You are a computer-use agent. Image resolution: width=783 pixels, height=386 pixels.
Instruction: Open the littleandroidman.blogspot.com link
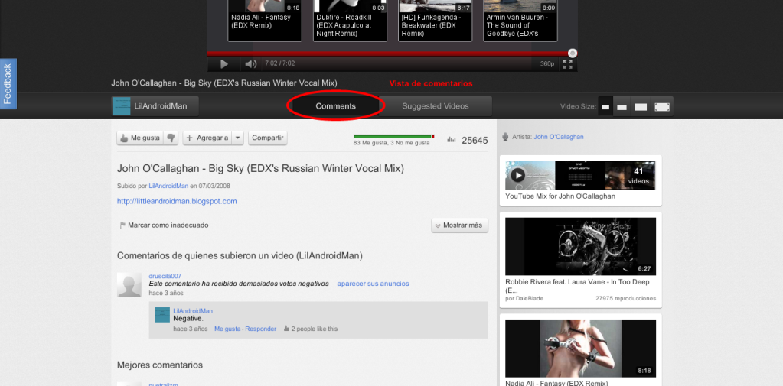177,201
